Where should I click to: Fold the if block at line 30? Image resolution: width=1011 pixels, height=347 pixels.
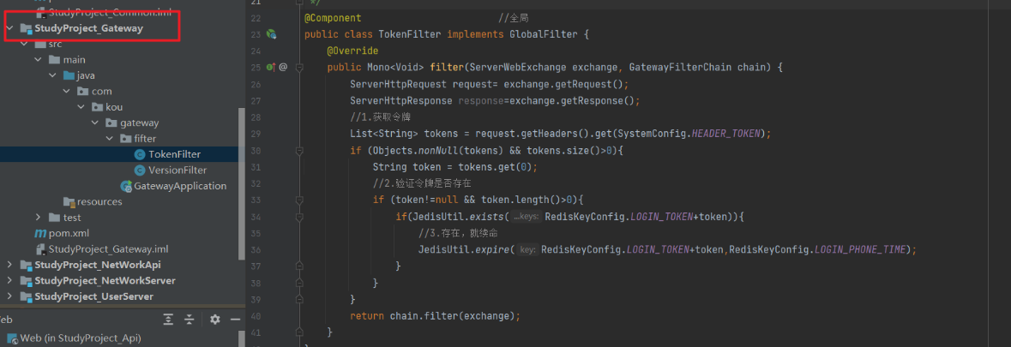pos(299,151)
